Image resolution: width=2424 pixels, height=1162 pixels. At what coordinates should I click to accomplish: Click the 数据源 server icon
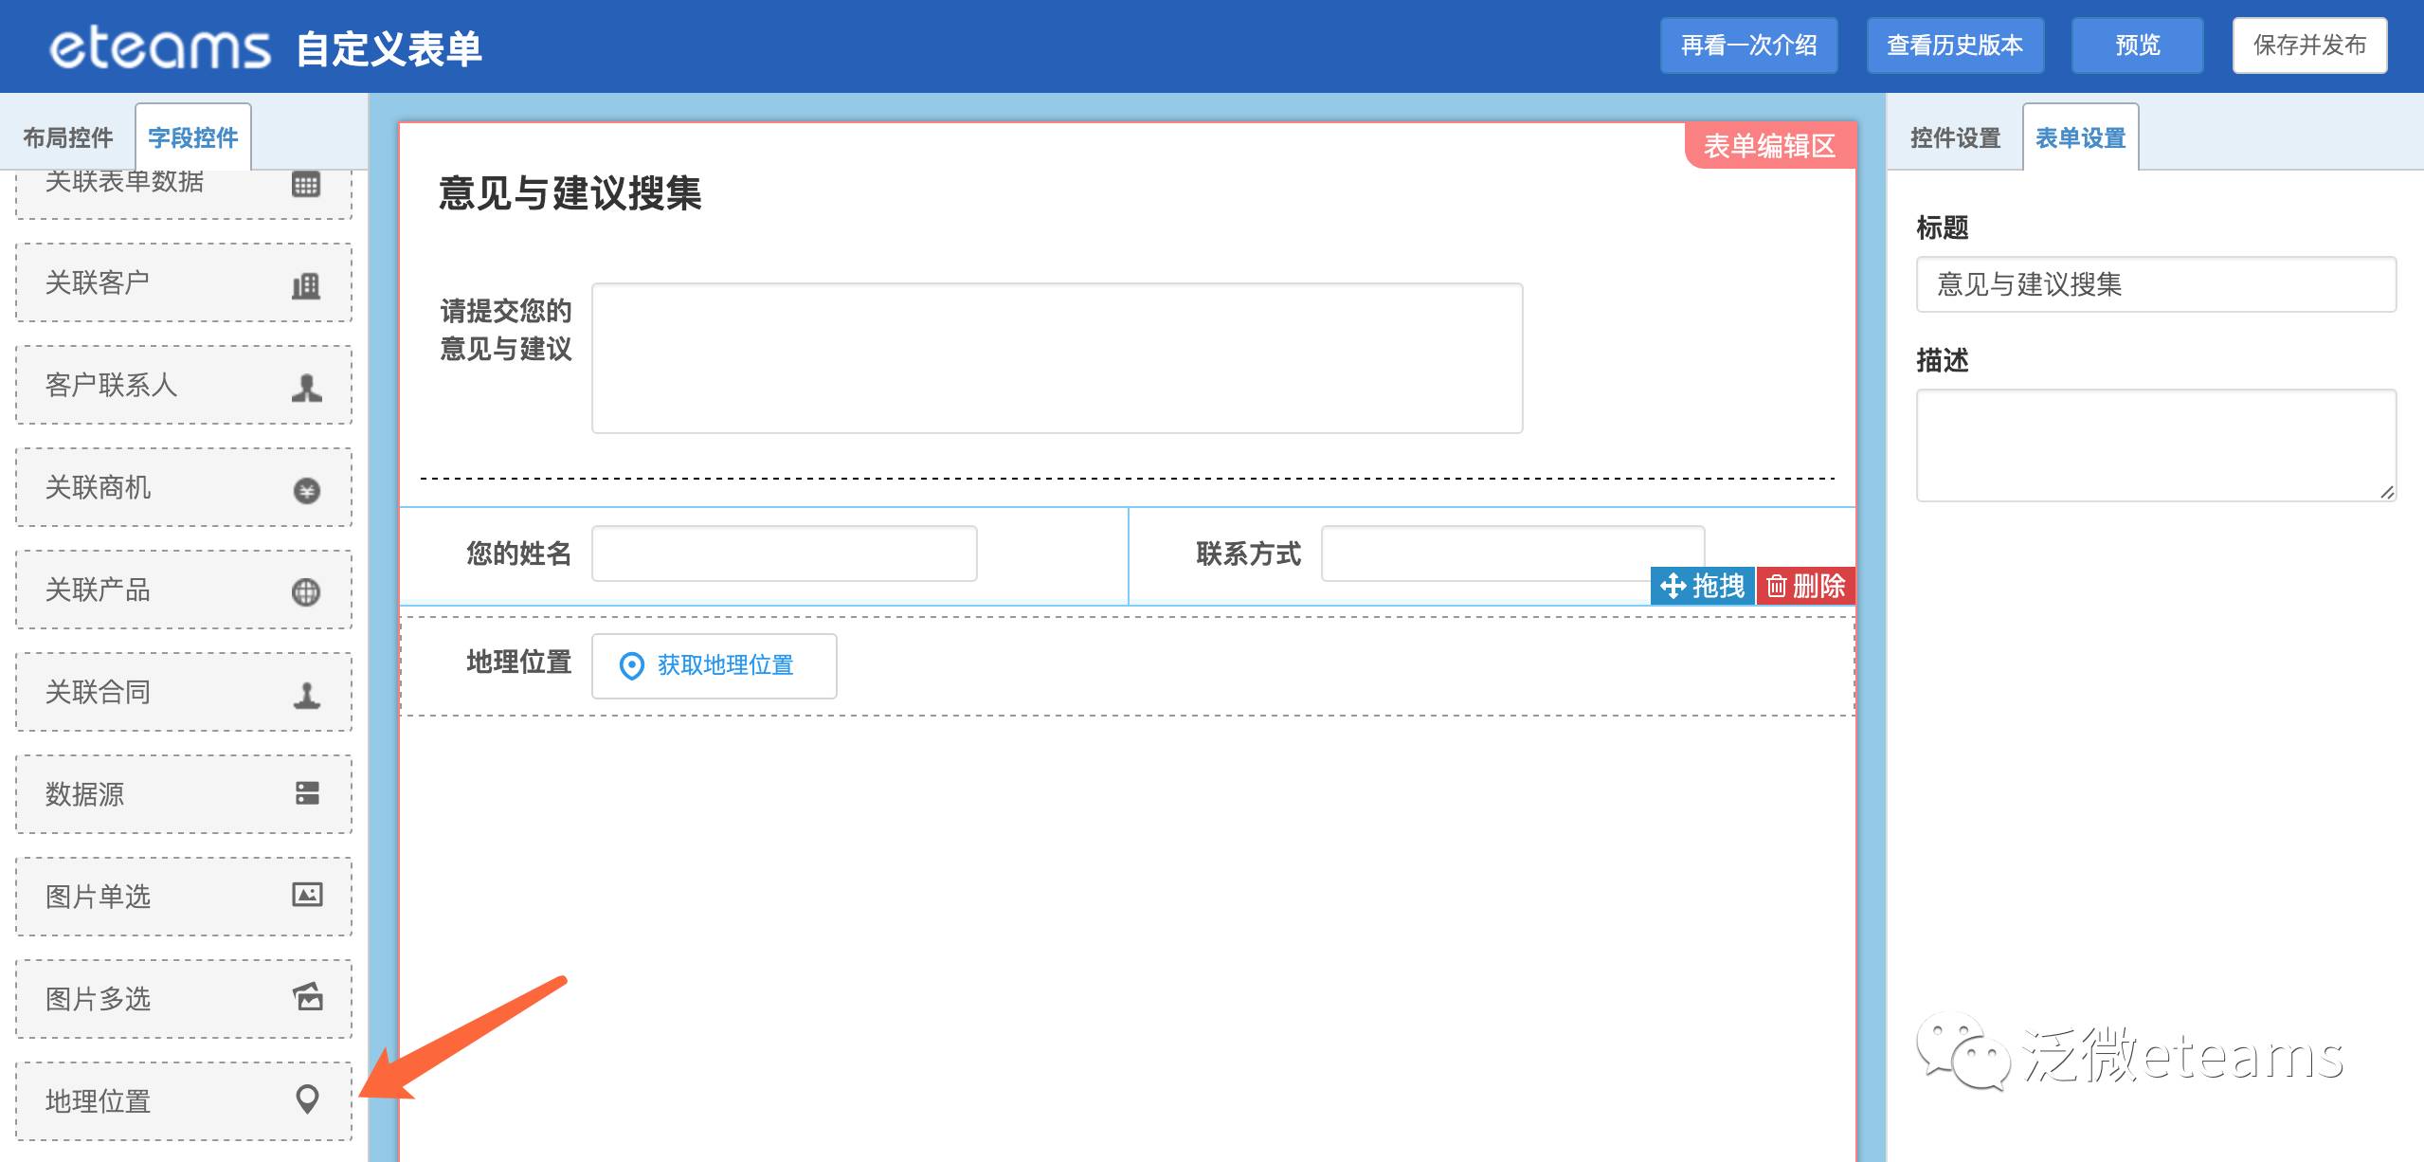tap(306, 793)
